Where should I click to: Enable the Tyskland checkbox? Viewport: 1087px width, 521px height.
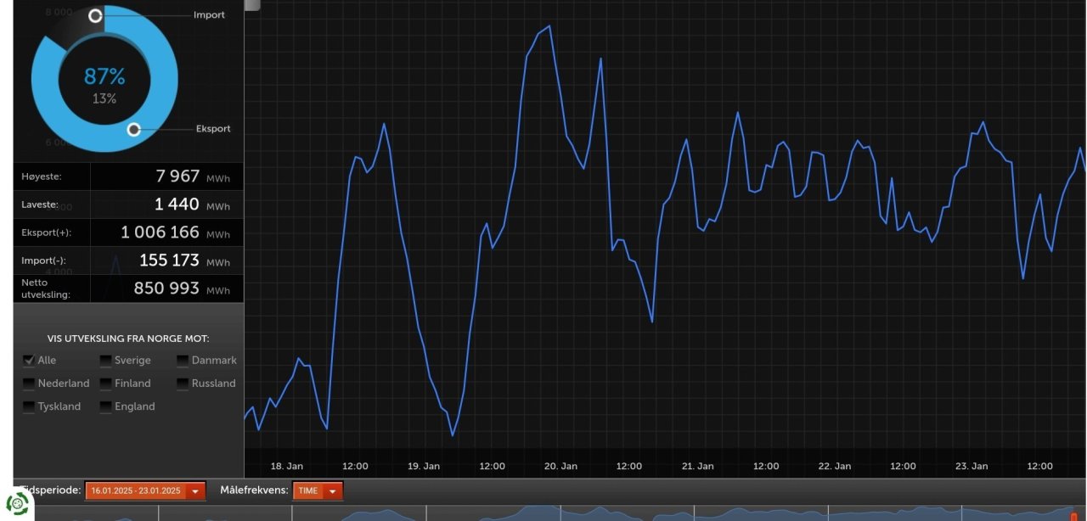click(29, 406)
